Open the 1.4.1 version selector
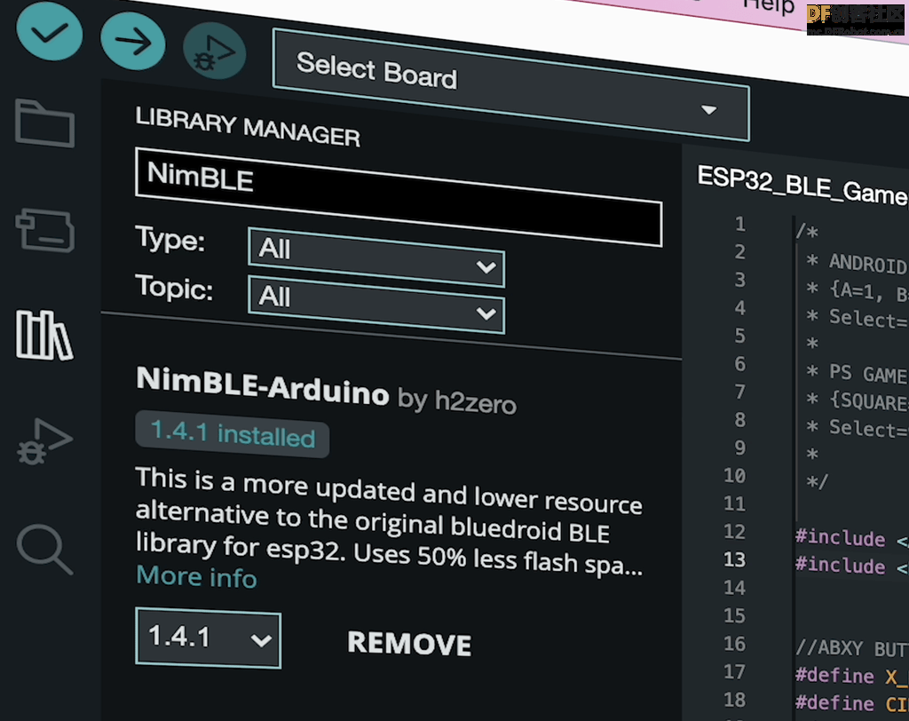 coord(208,638)
